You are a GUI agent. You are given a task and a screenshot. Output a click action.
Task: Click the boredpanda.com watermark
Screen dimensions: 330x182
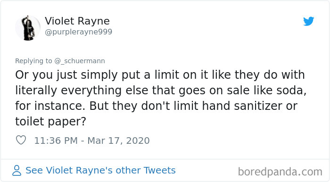280,172
